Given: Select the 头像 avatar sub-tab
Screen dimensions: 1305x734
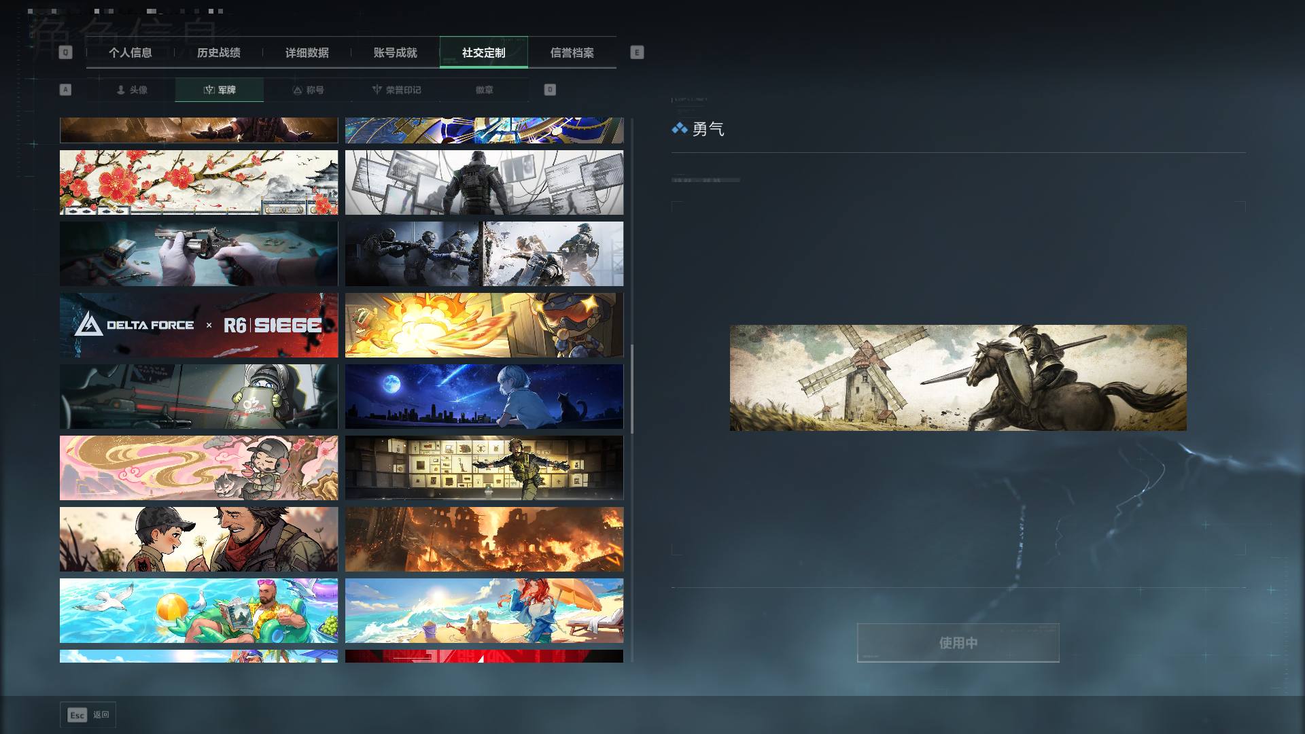Looking at the screenshot, I should [131, 90].
